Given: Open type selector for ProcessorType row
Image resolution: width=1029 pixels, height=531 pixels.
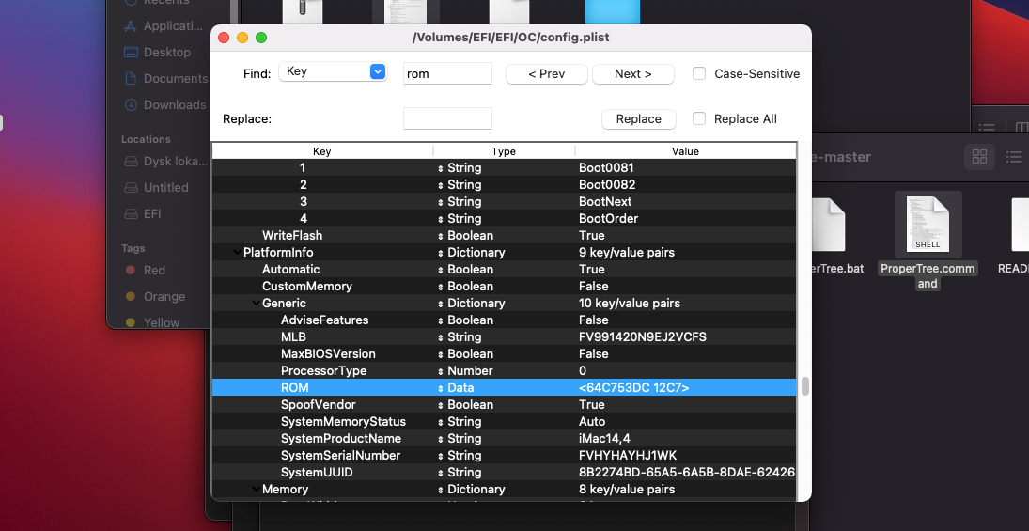Looking at the screenshot, I should pyautogui.click(x=441, y=371).
